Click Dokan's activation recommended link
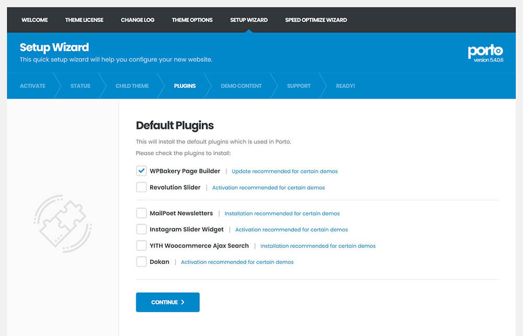Image resolution: width=523 pixels, height=336 pixels. [237, 262]
